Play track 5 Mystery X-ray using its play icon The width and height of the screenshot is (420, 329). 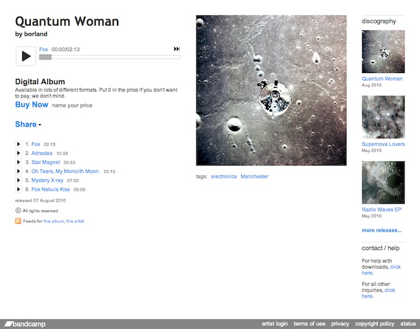(19, 180)
